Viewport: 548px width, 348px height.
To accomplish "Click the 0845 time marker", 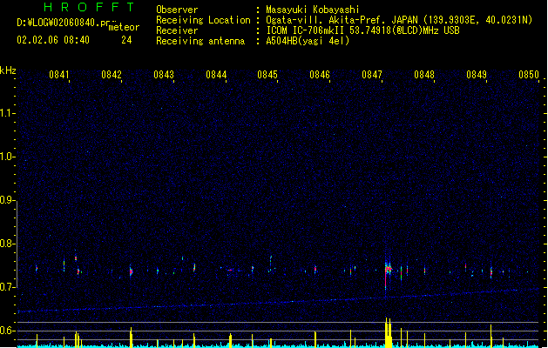I will 267,75.
